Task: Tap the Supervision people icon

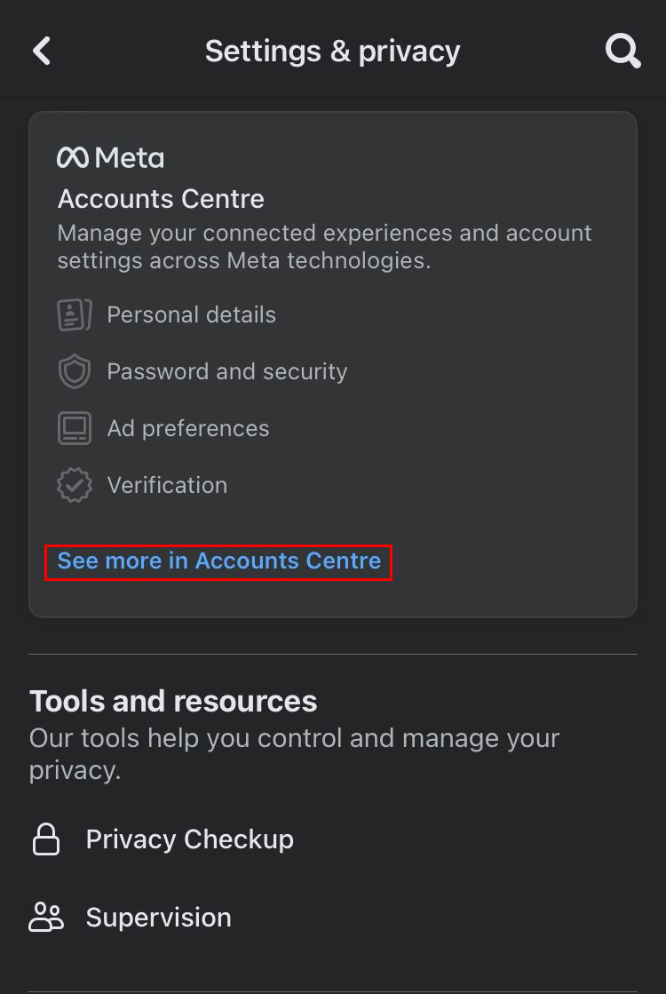Action: coord(46,918)
